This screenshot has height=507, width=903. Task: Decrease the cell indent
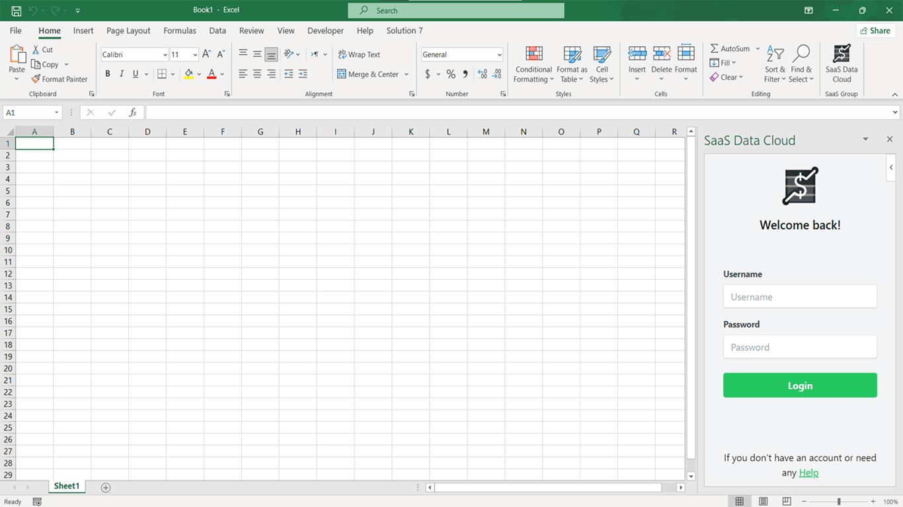point(289,74)
